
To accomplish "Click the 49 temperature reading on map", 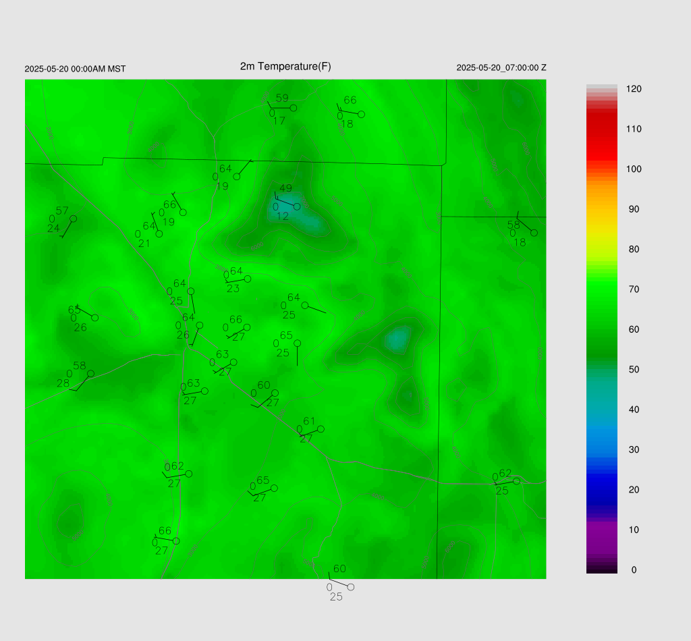I will tap(286, 188).
